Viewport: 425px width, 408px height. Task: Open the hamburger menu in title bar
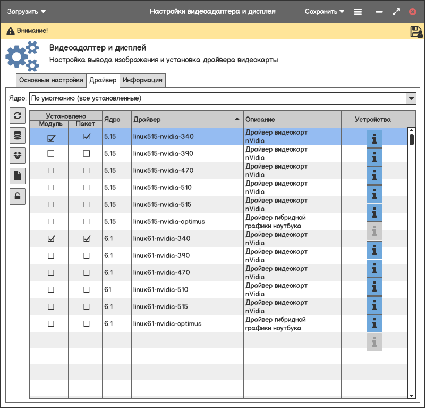tap(358, 12)
